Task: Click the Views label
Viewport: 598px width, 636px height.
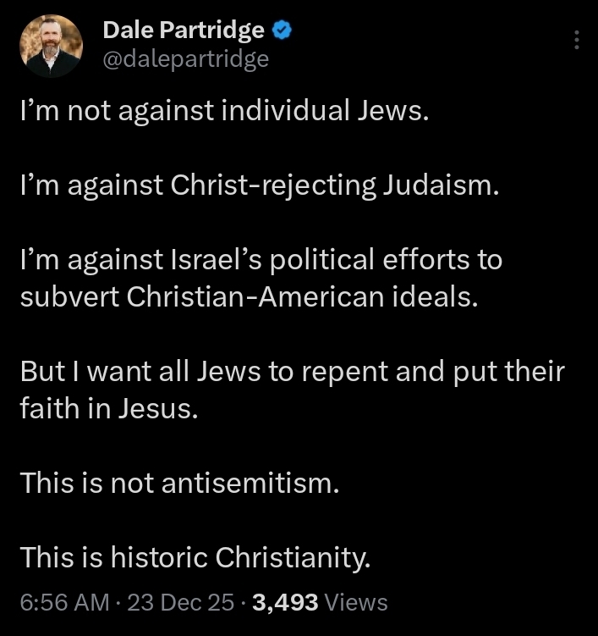Action: click(x=356, y=602)
